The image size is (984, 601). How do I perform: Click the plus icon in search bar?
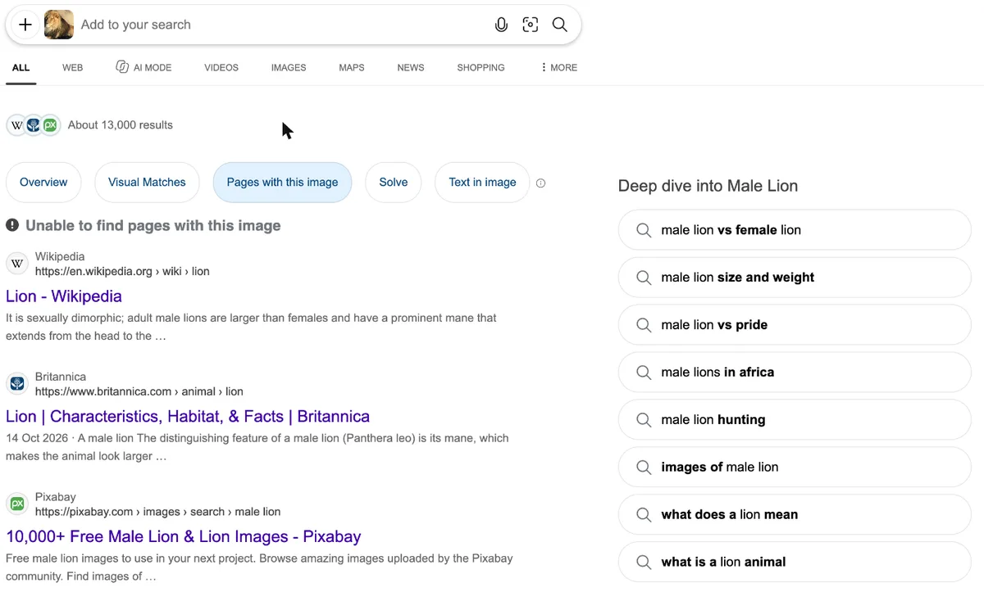coord(25,25)
